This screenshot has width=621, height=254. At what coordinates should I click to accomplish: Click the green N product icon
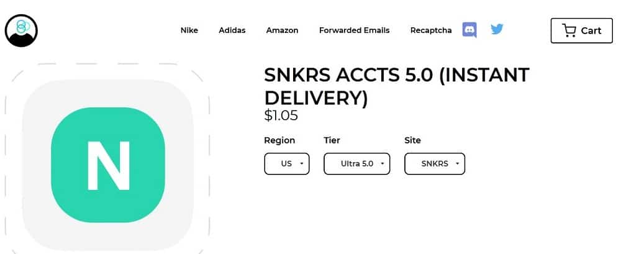point(107,165)
